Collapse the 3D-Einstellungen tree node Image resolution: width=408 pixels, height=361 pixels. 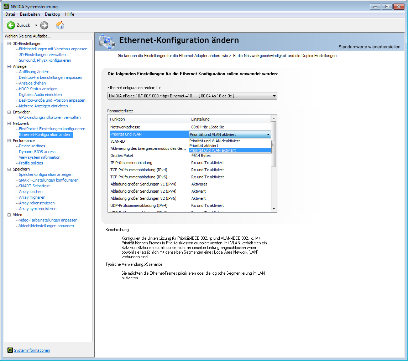coord(9,44)
